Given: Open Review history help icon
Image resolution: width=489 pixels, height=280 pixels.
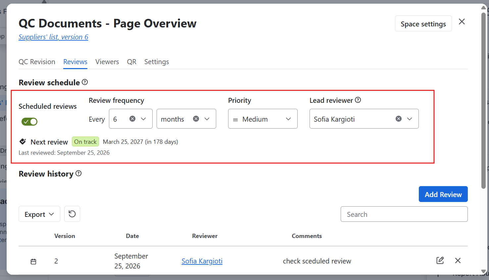Looking at the screenshot, I should [x=78, y=173].
